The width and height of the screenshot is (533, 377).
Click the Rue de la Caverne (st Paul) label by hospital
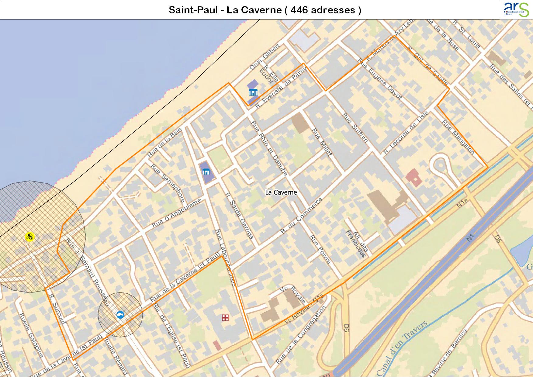185,277
